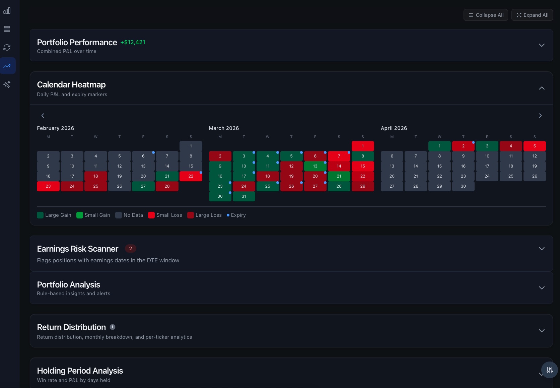Navigate to next months with right arrow
This screenshot has width=560, height=388.
click(x=540, y=115)
